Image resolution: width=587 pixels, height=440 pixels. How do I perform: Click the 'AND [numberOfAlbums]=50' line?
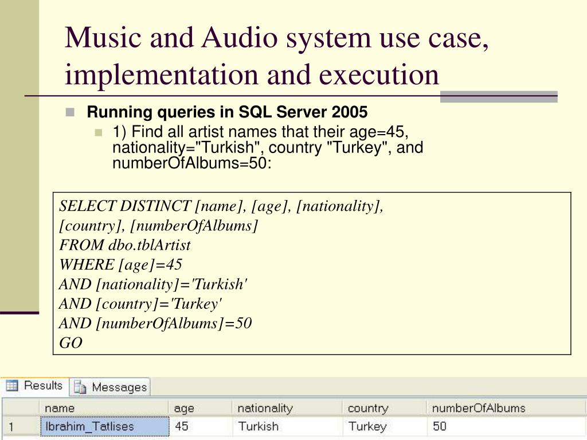point(155,323)
